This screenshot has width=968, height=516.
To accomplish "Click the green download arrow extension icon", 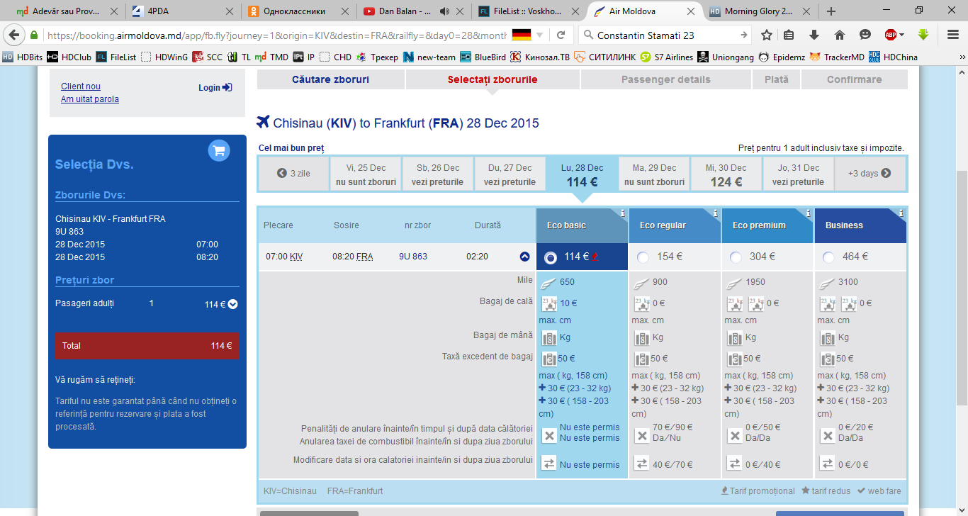I will (x=923, y=35).
